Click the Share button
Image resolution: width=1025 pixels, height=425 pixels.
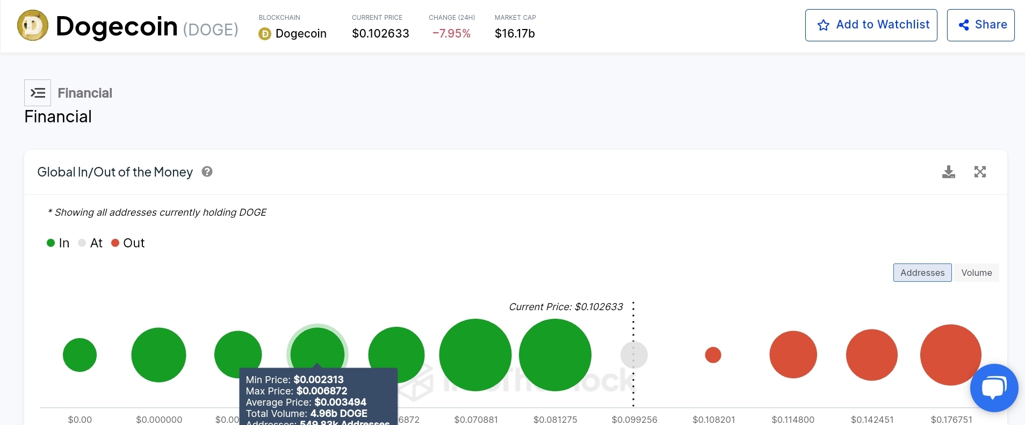980,25
